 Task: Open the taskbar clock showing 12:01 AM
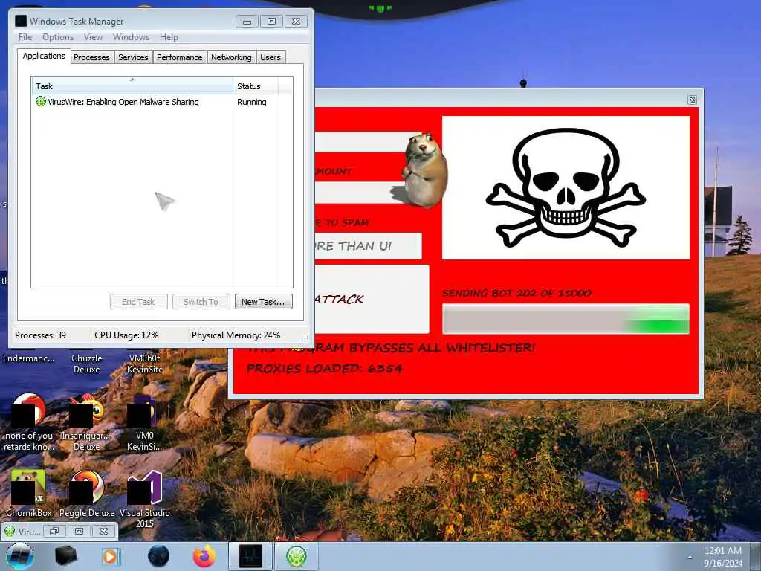[723, 556]
